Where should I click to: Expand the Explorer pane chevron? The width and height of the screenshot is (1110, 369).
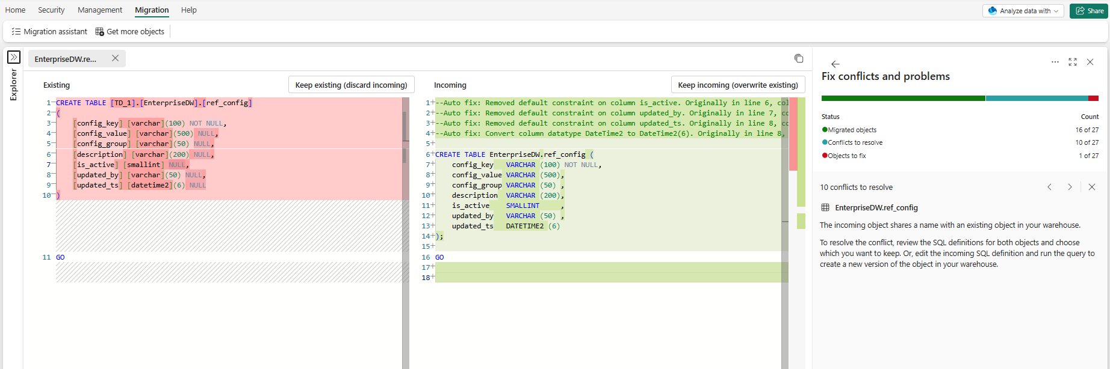pyautogui.click(x=14, y=57)
